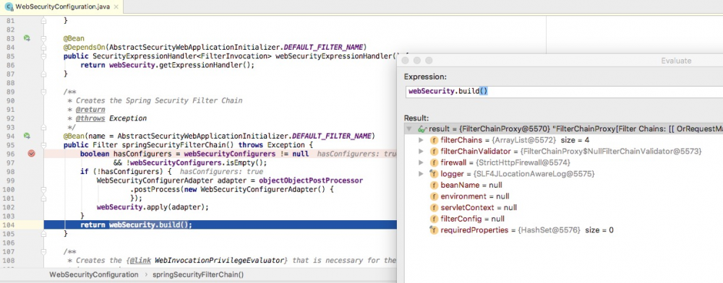Screen dimensions: 723x283
Task: Collapse the code fold at line 81
Action: (x=44, y=21)
